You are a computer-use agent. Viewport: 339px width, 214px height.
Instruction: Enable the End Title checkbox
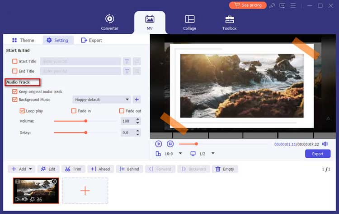[15, 71]
